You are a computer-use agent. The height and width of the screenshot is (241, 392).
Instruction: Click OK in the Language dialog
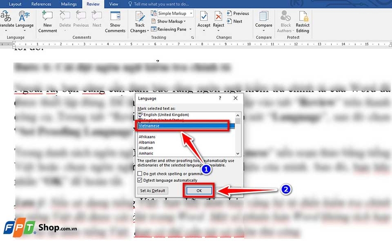[199, 191]
